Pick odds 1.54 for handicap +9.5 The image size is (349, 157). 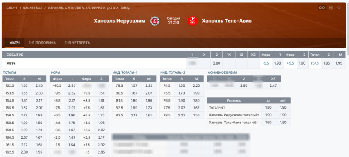101,93
